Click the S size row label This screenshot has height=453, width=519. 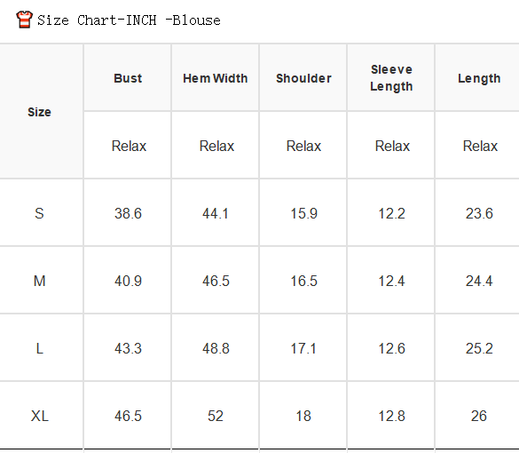point(39,213)
